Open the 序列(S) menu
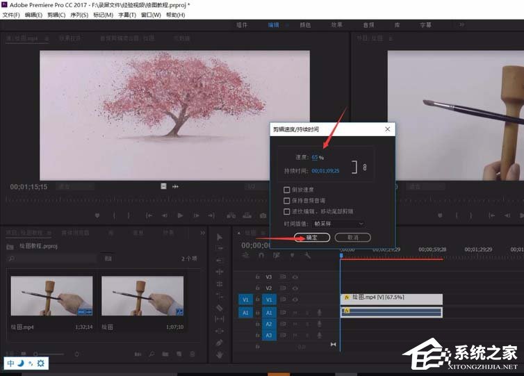 point(79,15)
